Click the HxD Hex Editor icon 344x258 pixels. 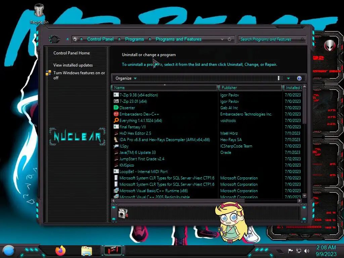(x=116, y=133)
